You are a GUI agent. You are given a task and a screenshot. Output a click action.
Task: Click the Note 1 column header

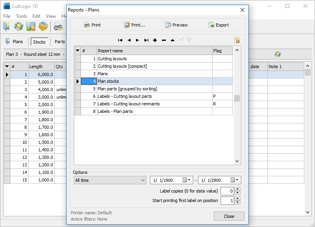pyautogui.click(x=286, y=67)
